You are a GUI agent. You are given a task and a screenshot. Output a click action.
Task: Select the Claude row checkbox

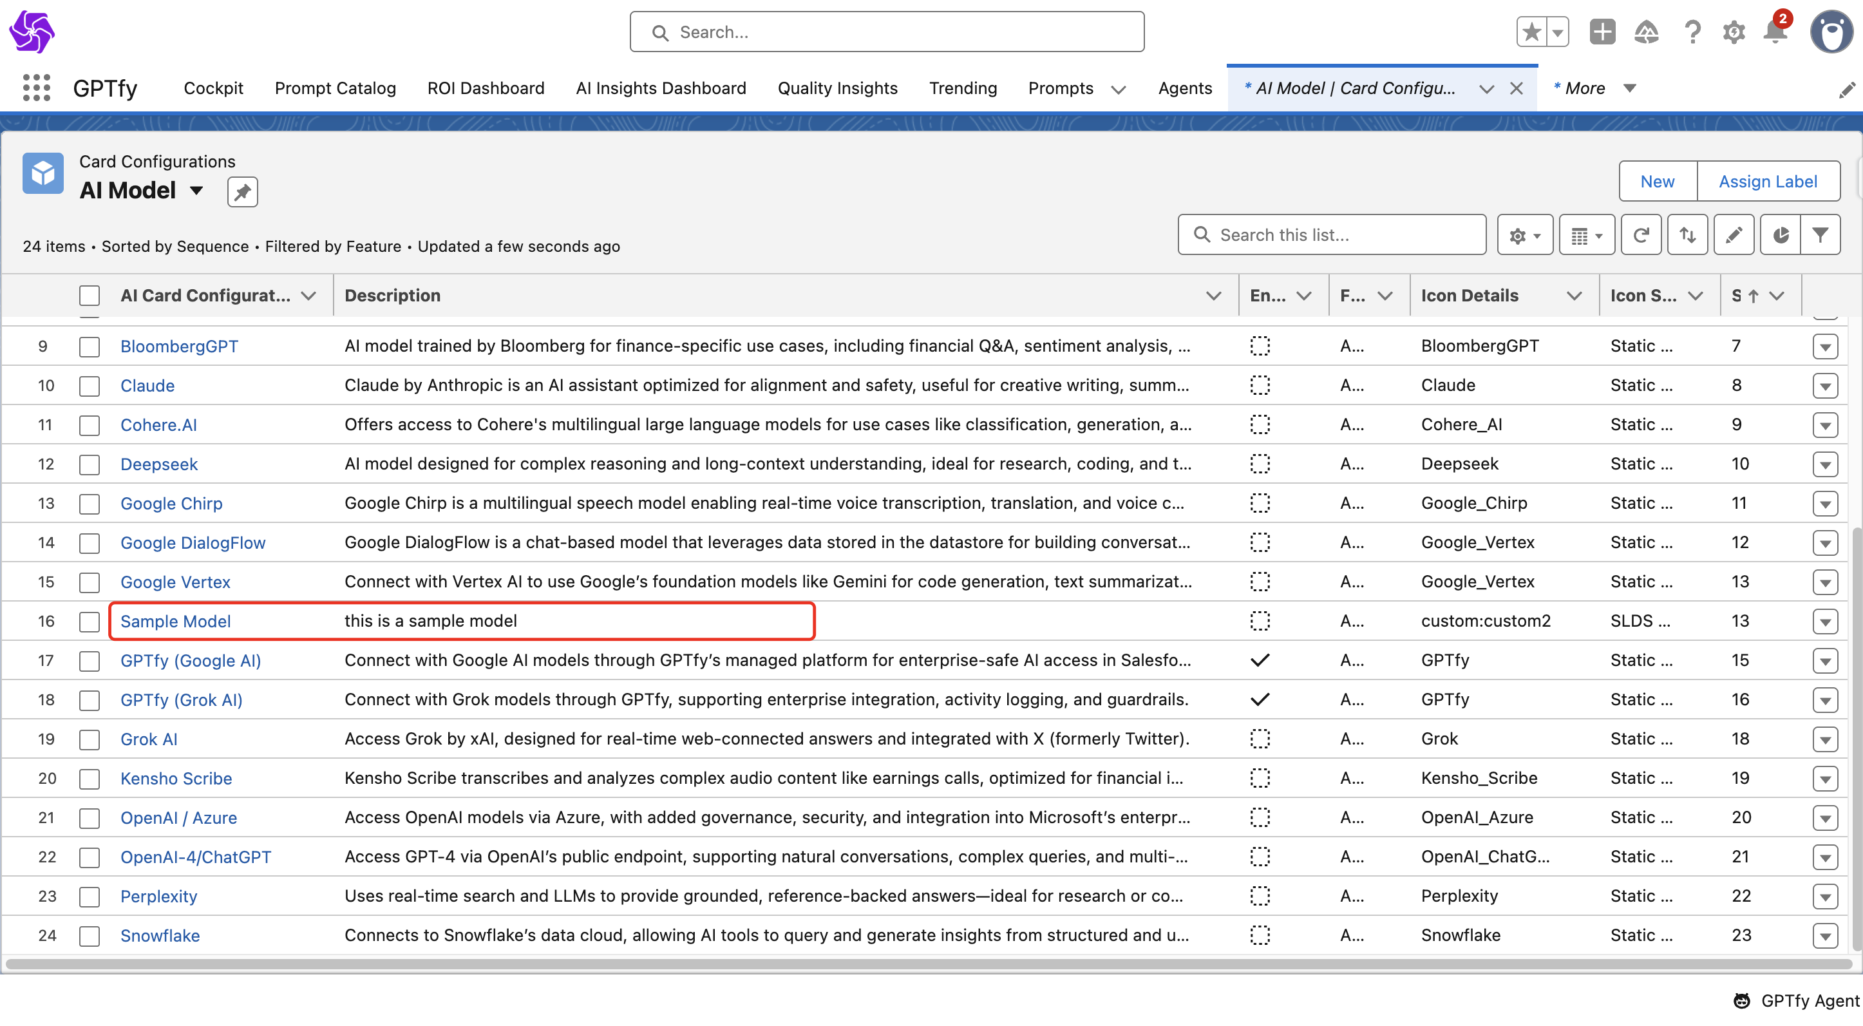[90, 386]
